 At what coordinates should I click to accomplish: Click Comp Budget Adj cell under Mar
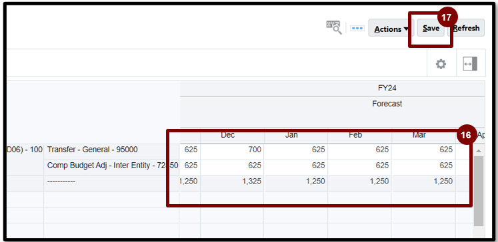point(424,168)
